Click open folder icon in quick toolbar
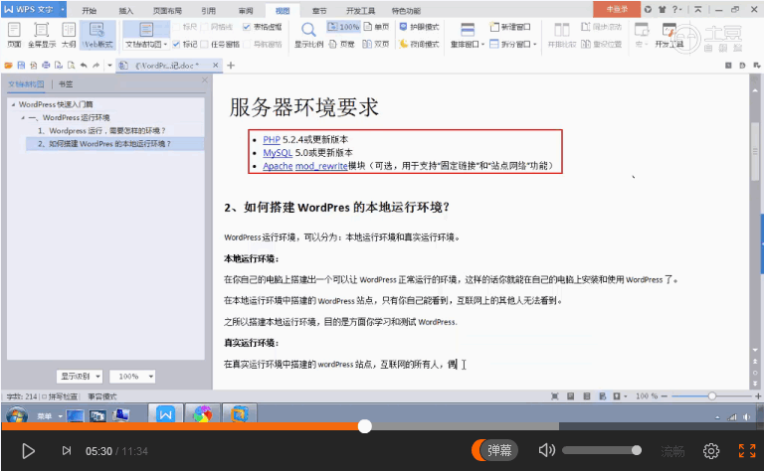 click(8, 66)
